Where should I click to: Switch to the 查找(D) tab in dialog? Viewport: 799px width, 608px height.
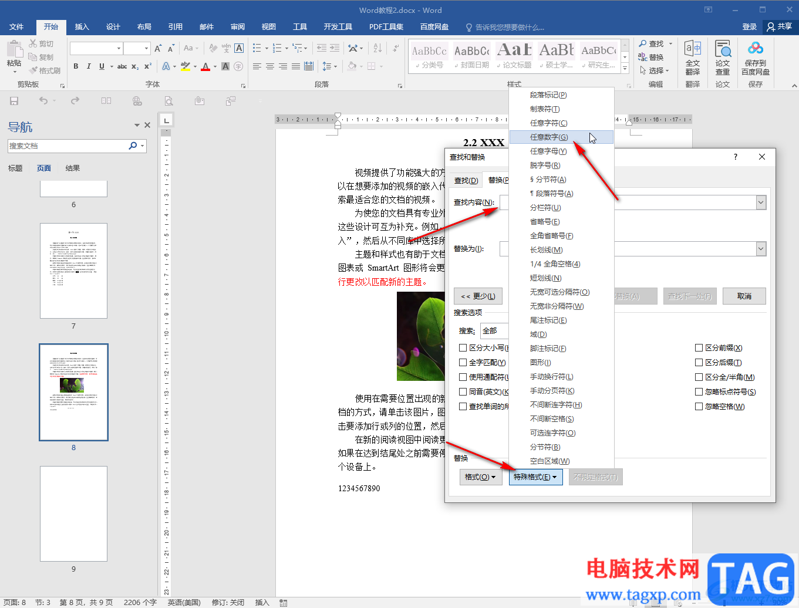pos(466,180)
